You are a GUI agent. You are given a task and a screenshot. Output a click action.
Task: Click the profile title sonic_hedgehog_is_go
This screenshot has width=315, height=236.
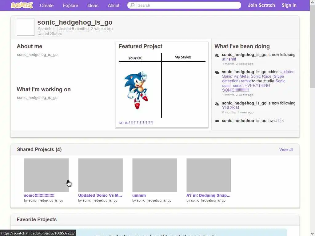coord(75,22)
